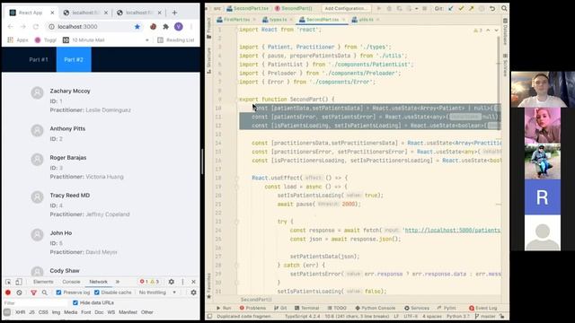Toggle Preserve log checkbox
Screen dimensions: 575x323
coord(58,292)
